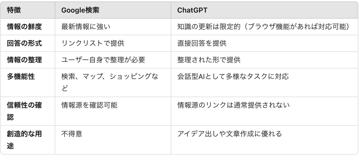Viewport: 359px width, 155px height.
Task: Click the リンクリストで提供 cell
Action: coord(93,43)
